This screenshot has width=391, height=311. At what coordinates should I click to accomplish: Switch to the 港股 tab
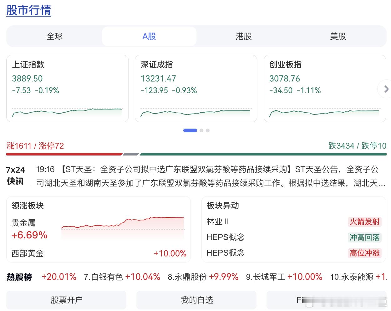pos(243,36)
